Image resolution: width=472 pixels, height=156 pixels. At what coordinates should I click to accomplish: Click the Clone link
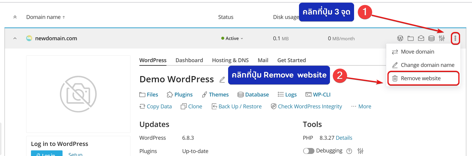(191, 107)
